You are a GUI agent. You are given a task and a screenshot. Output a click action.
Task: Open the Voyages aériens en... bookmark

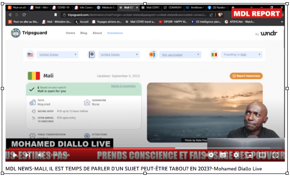[107, 22]
